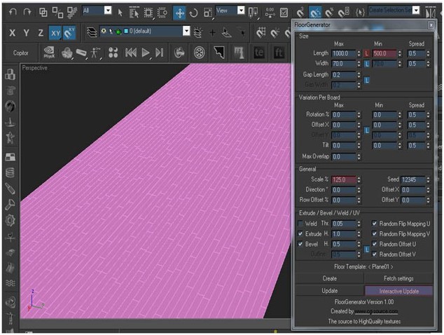Toggle the Gap Length lock L button
The height and width of the screenshot is (335, 444).
tap(367, 80)
